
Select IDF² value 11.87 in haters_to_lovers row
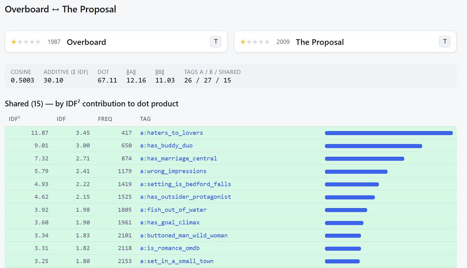pyautogui.click(x=40, y=133)
